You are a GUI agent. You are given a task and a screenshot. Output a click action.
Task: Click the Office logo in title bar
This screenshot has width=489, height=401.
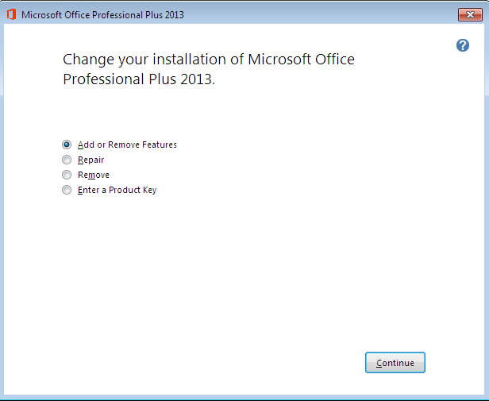click(x=11, y=14)
